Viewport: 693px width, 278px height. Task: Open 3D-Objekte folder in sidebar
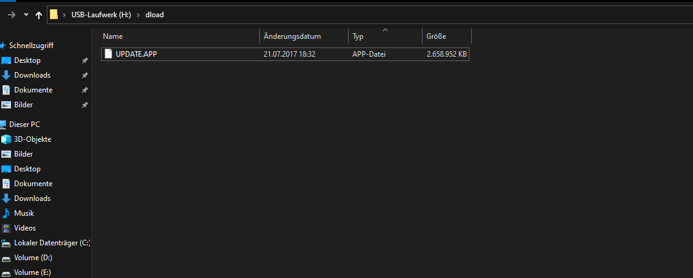point(33,139)
